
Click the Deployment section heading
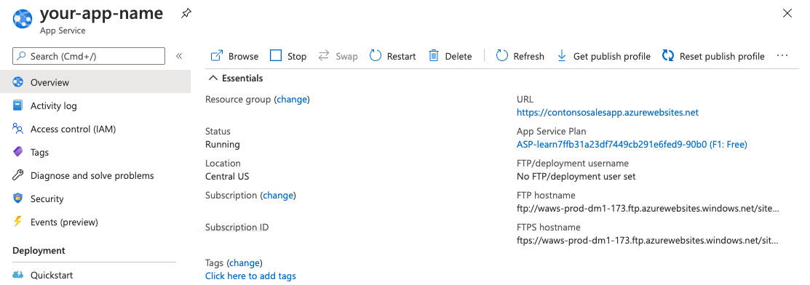point(39,250)
